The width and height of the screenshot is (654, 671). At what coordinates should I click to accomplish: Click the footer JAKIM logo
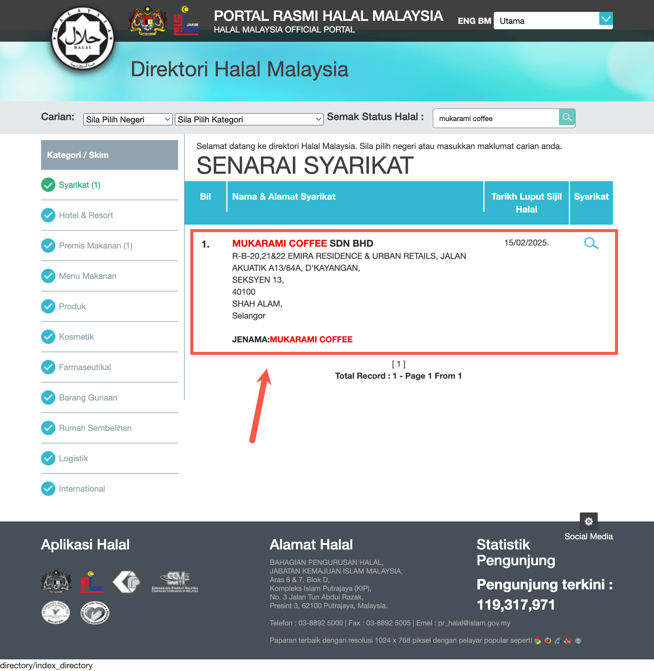92,582
